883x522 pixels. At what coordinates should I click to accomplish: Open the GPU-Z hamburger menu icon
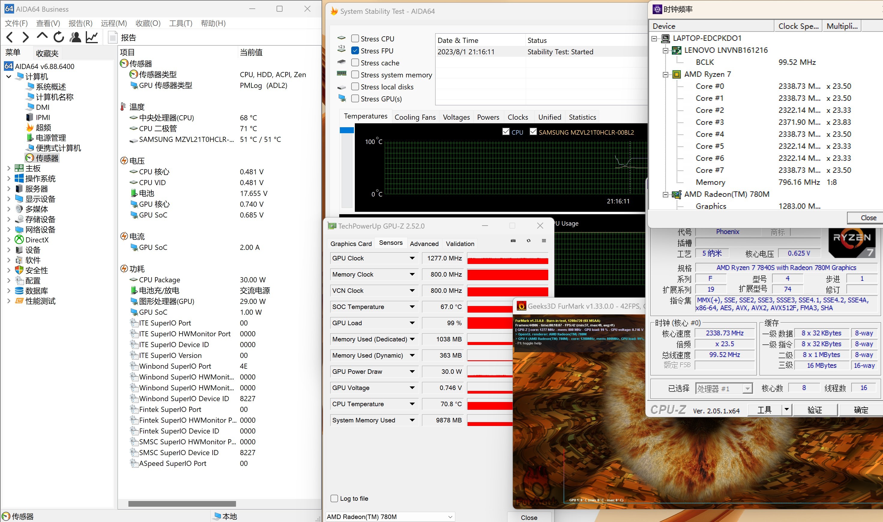[544, 241]
